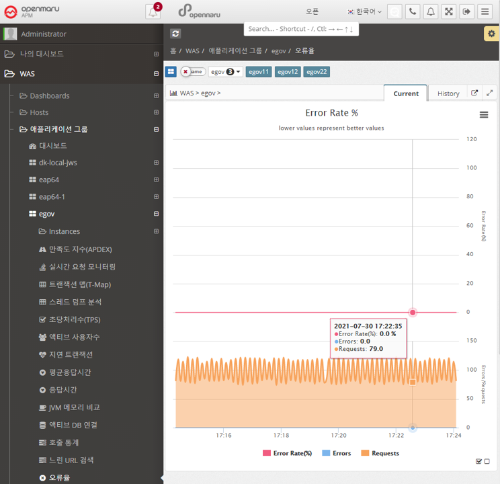Open the chart hamburger menu
Image resolution: width=500 pixels, height=484 pixels.
click(483, 115)
